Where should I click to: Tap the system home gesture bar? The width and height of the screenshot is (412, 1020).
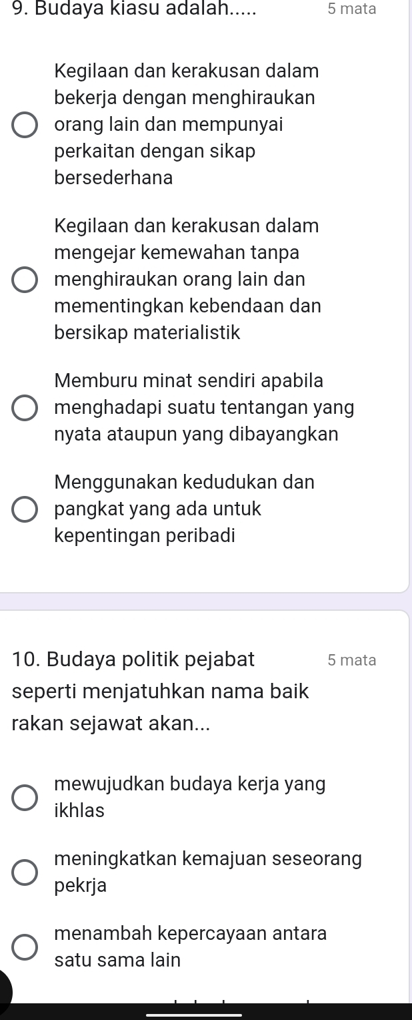(x=193, y=1015)
